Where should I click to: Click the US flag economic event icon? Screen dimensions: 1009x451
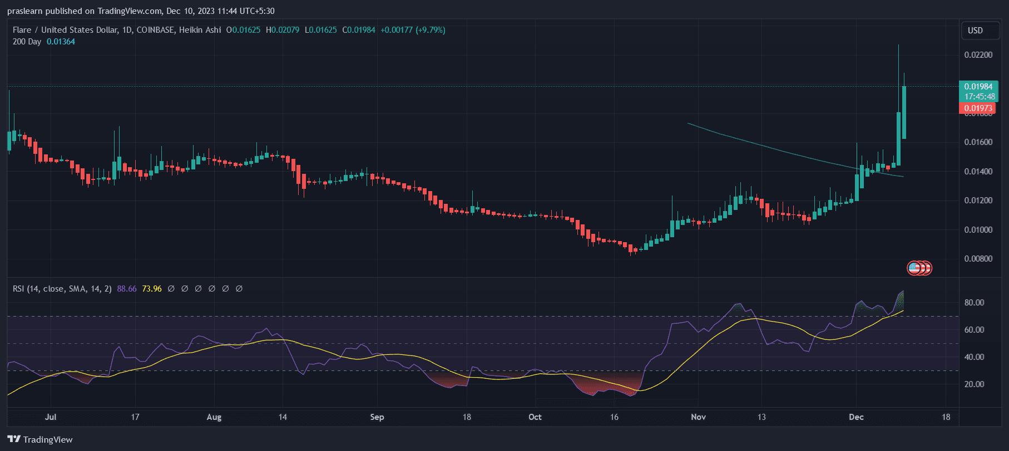914,268
